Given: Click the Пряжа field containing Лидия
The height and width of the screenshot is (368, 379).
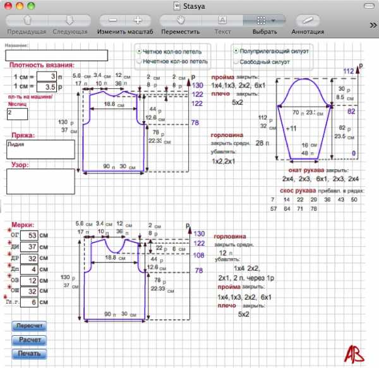Looking at the screenshot, I should coord(40,149).
